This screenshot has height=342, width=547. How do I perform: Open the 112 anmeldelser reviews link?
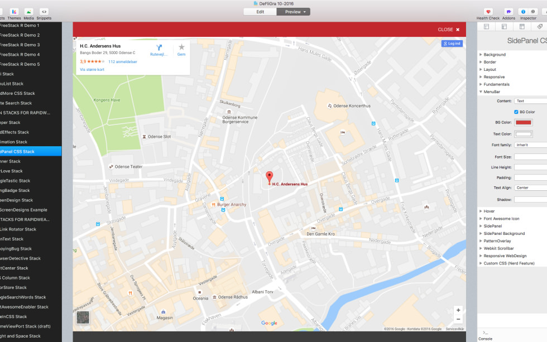123,62
